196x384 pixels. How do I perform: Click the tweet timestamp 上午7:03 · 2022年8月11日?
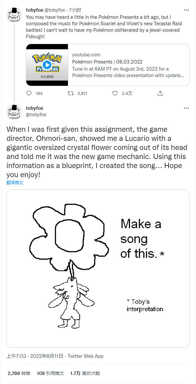coord(35,356)
